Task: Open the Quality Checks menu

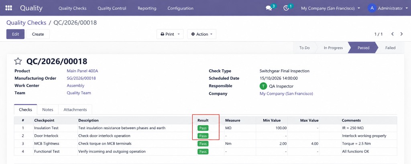Action: click(x=72, y=8)
